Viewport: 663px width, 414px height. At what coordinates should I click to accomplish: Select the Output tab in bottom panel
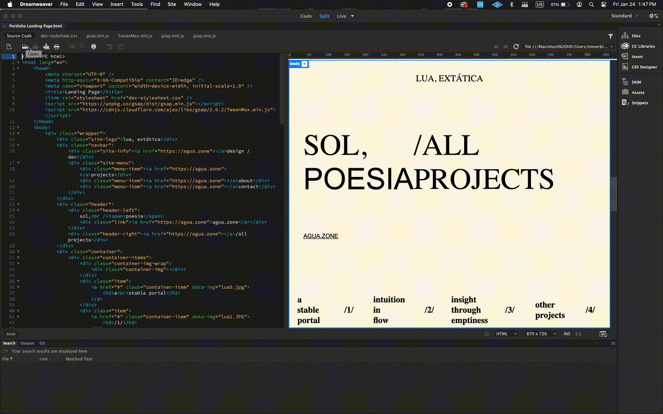(27, 343)
